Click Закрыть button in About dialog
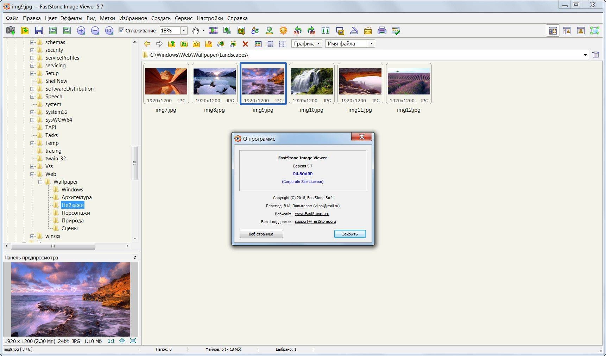The image size is (606, 356). tap(350, 234)
